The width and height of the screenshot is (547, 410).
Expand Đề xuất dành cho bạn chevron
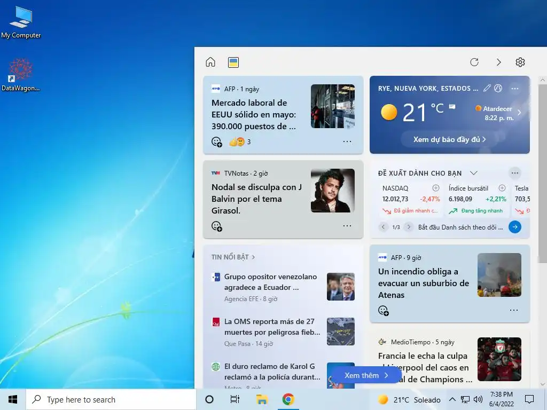pos(473,173)
